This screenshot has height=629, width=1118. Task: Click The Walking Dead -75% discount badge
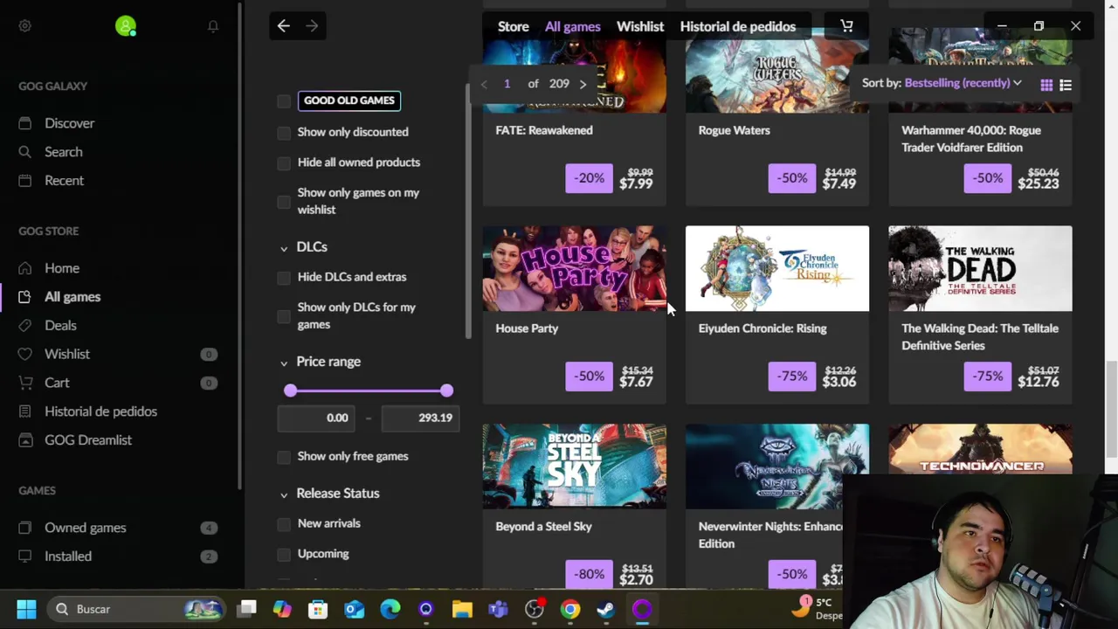coord(988,377)
